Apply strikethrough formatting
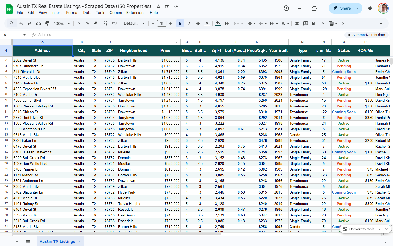 click(x=198, y=23)
